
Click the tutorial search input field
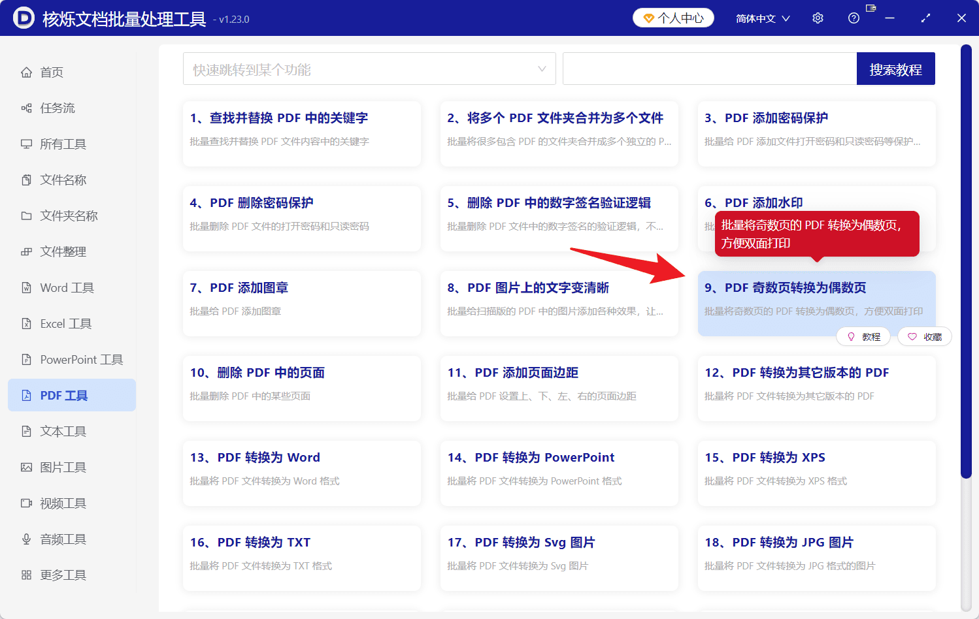point(710,69)
